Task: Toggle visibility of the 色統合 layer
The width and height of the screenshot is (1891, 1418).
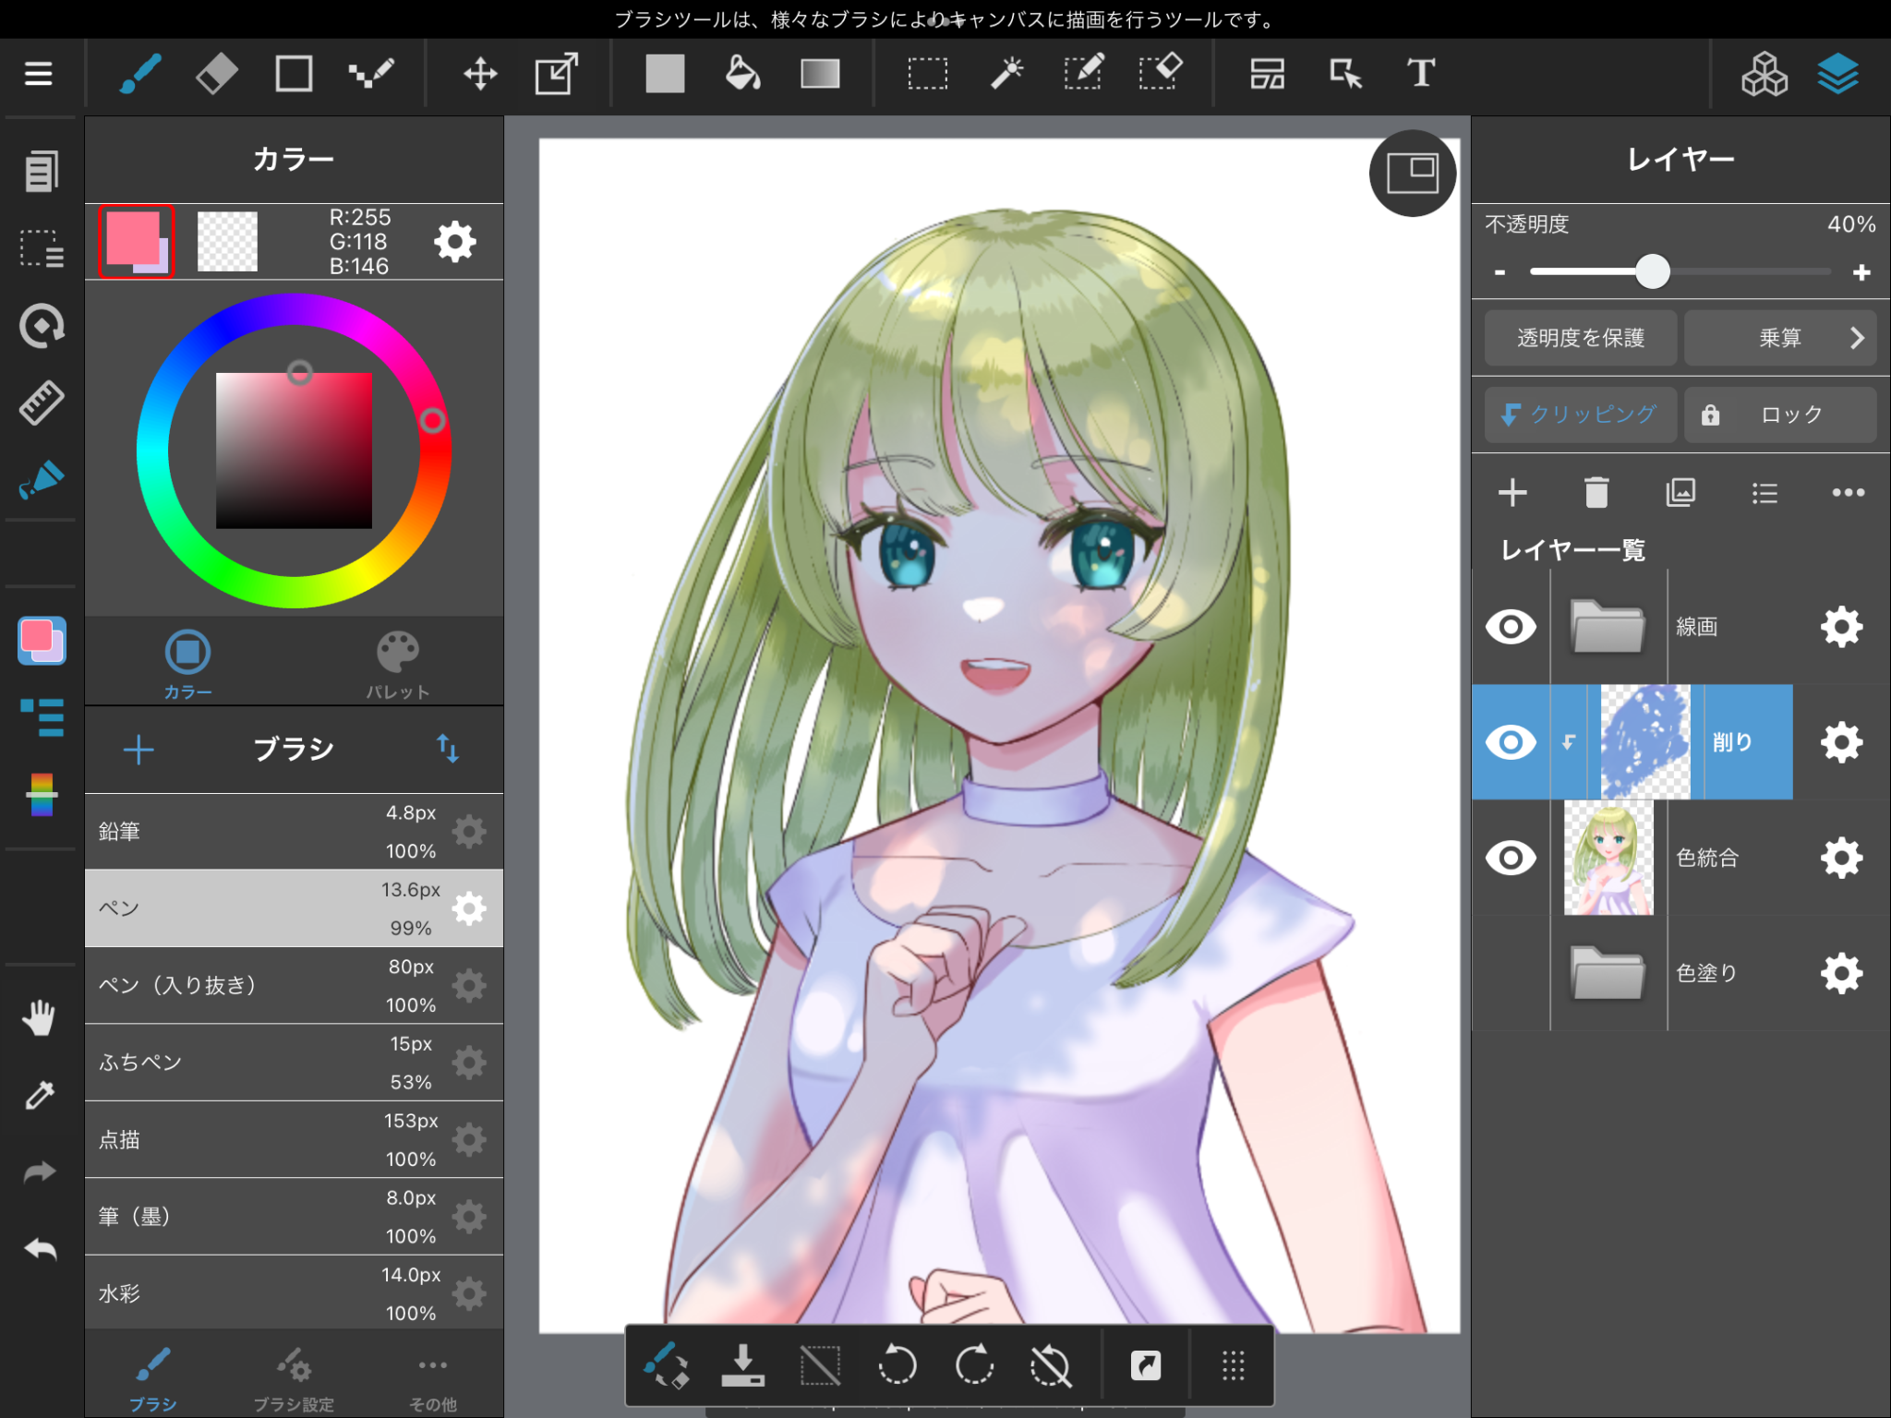Action: (x=1512, y=858)
